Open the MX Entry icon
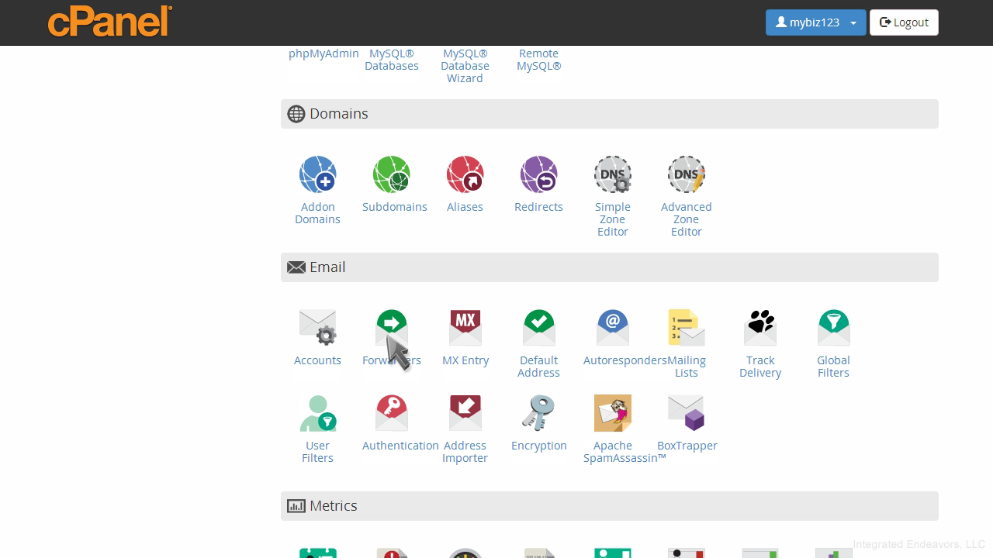Screen dimensions: 993x558 465,328
